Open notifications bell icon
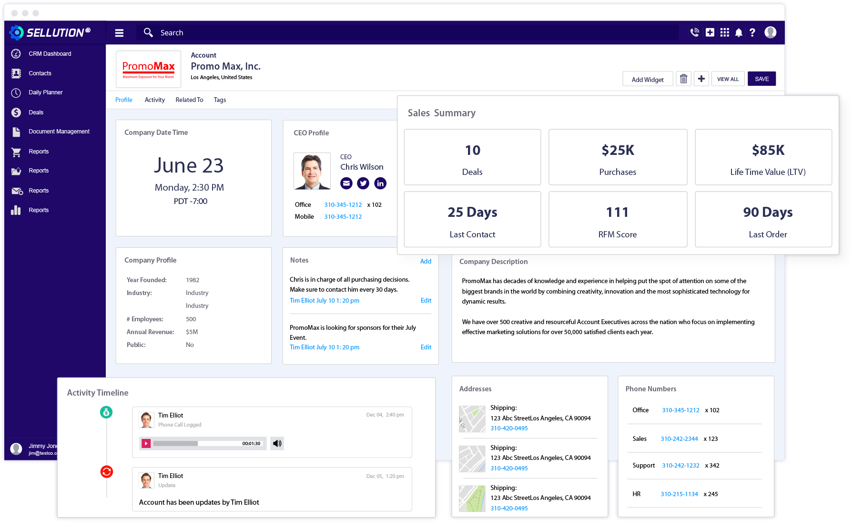This screenshot has width=853, height=530. pos(739,32)
